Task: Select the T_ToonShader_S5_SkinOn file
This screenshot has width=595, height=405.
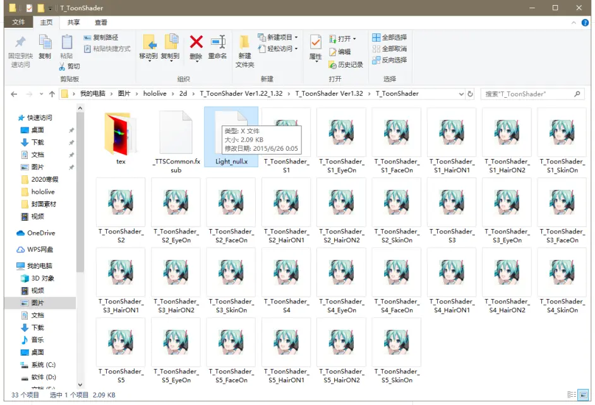Action: (397, 351)
